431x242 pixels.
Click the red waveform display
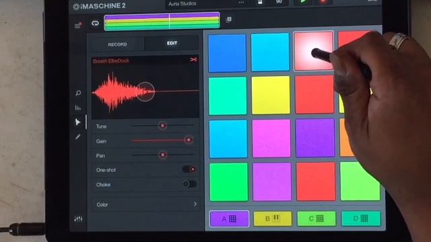pyautogui.click(x=145, y=91)
